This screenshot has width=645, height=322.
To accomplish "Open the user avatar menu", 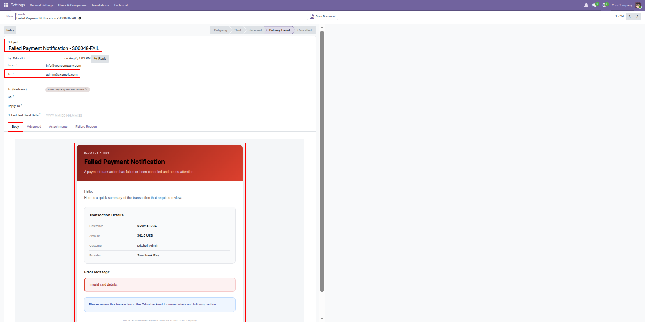I will pyautogui.click(x=638, y=5).
